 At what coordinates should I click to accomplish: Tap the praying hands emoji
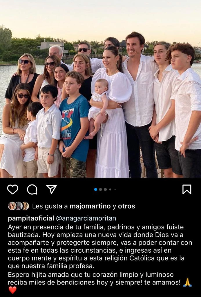[x=188, y=282]
